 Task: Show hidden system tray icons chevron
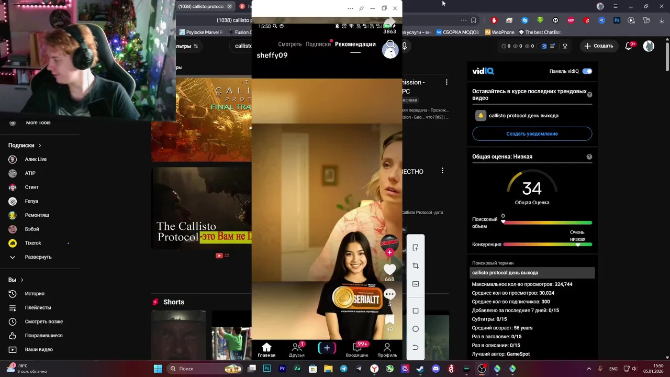click(x=589, y=369)
